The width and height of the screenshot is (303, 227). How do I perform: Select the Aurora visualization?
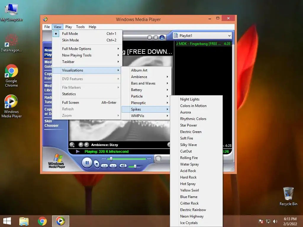[196, 112]
